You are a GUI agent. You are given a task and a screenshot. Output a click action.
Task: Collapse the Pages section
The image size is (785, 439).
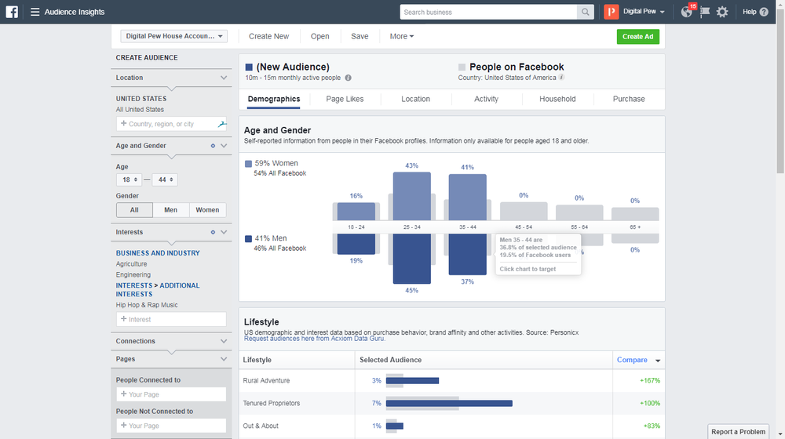click(224, 359)
